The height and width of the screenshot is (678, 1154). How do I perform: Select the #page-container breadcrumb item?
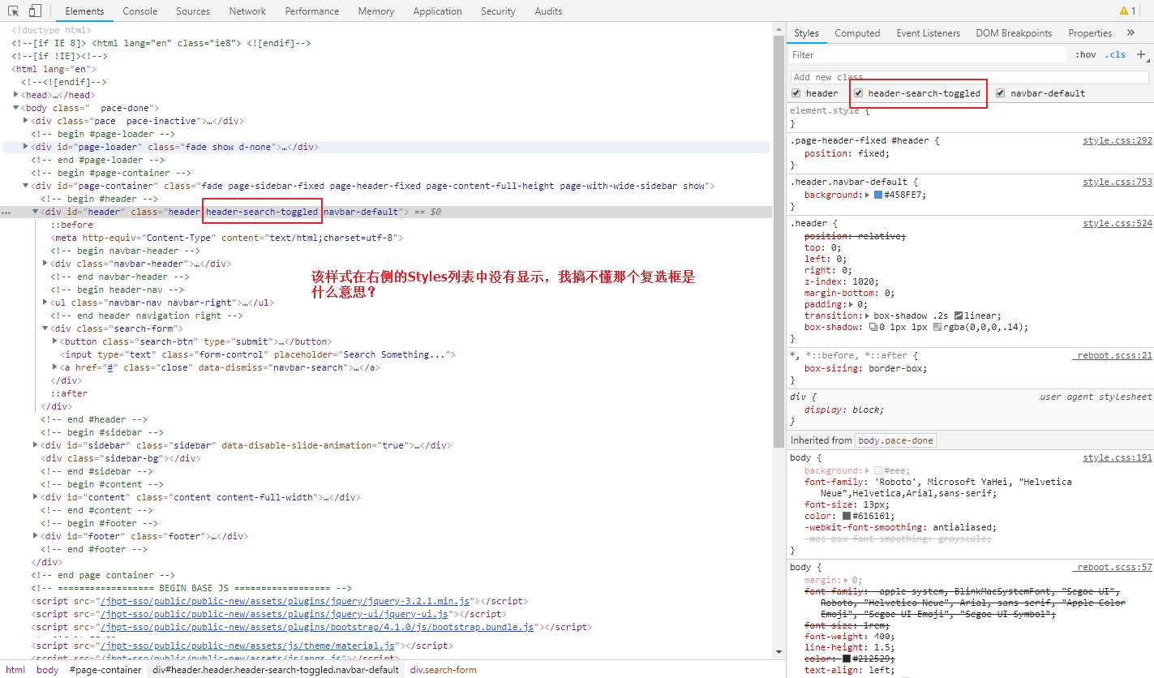(105, 670)
